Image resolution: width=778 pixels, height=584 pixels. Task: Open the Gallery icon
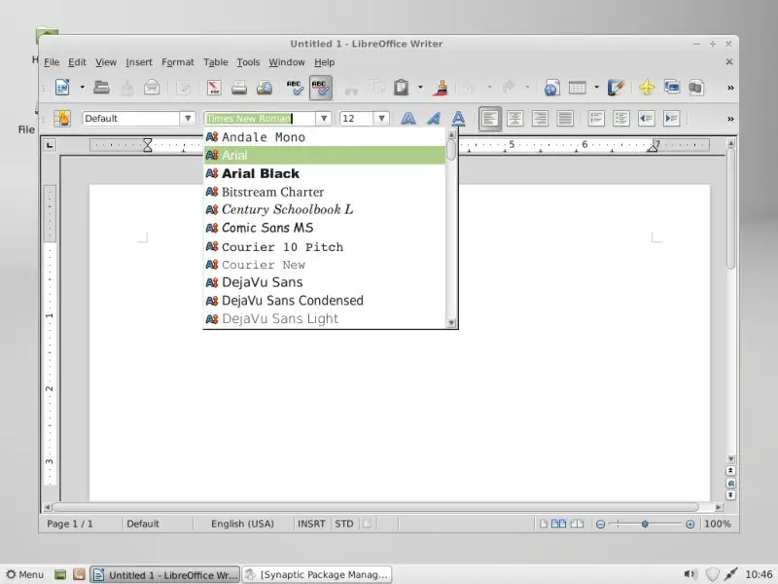(672, 88)
